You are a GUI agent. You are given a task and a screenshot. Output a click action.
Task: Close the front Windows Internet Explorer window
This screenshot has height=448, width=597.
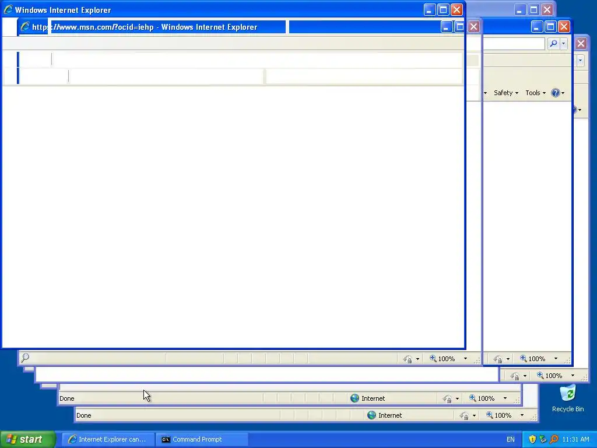[x=457, y=10]
